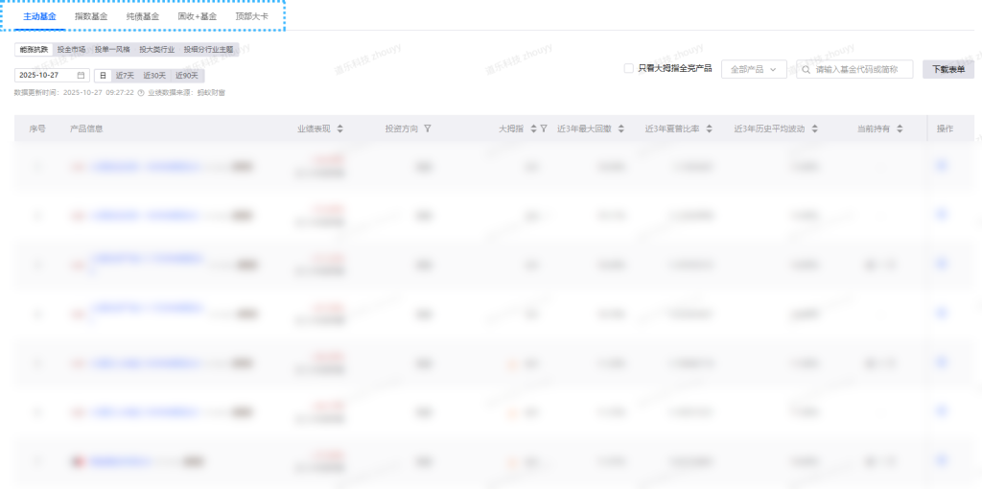Click sort arrows beside 大拇指 column

point(533,128)
